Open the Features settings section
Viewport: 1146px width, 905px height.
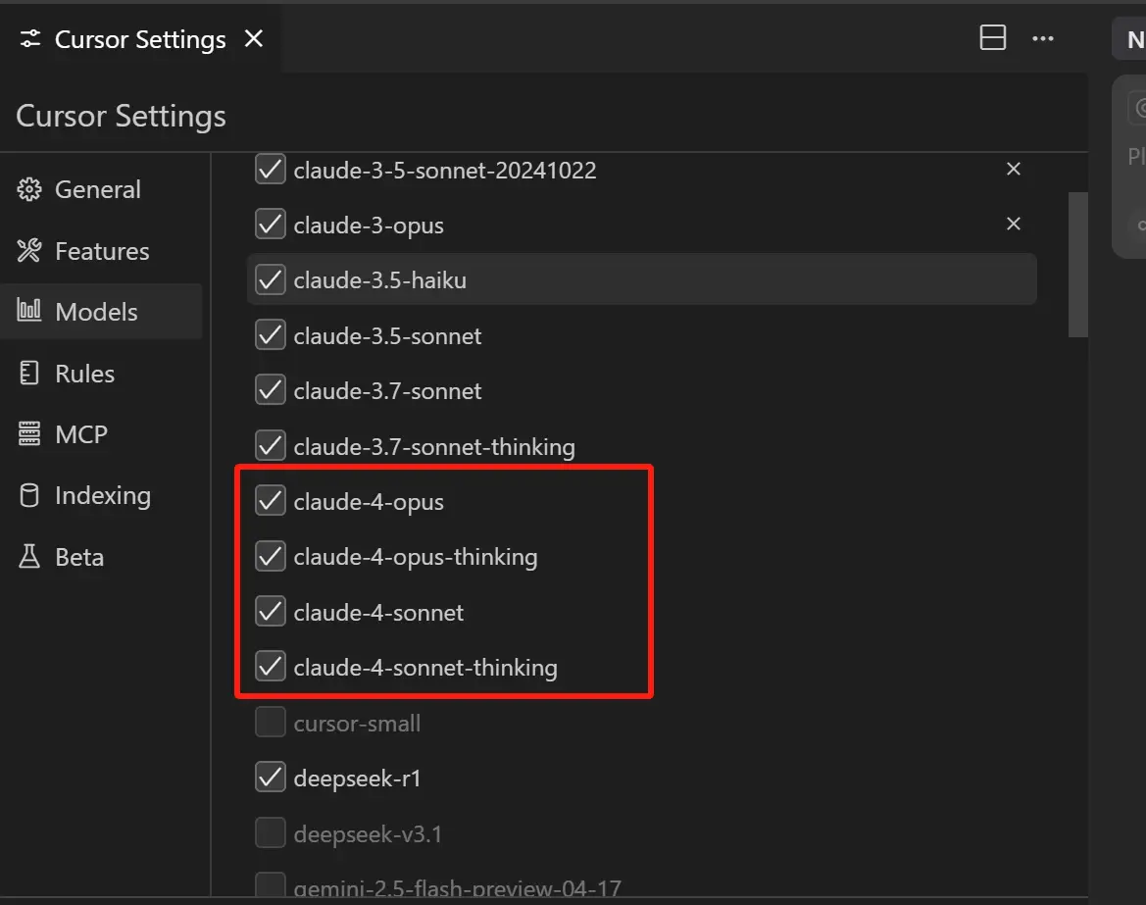click(x=102, y=251)
